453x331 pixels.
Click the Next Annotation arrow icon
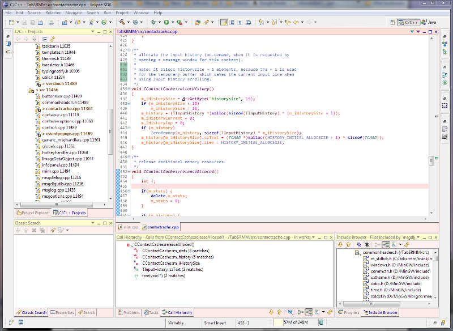coord(261,22)
